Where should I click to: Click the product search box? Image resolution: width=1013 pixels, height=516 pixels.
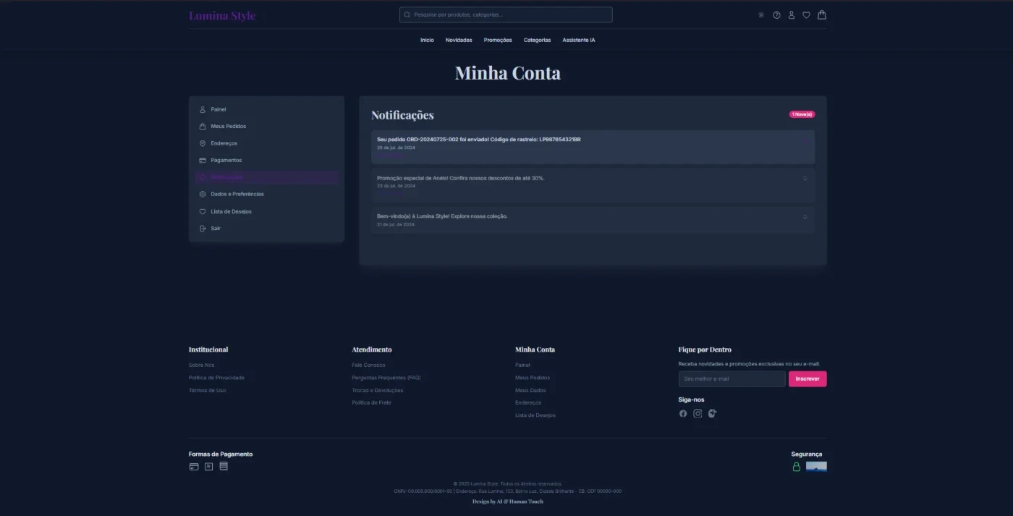pyautogui.click(x=506, y=14)
